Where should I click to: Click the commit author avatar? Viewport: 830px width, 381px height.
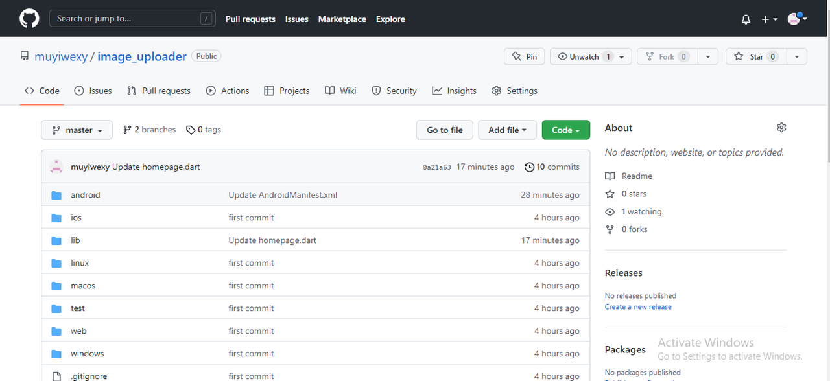tap(56, 167)
